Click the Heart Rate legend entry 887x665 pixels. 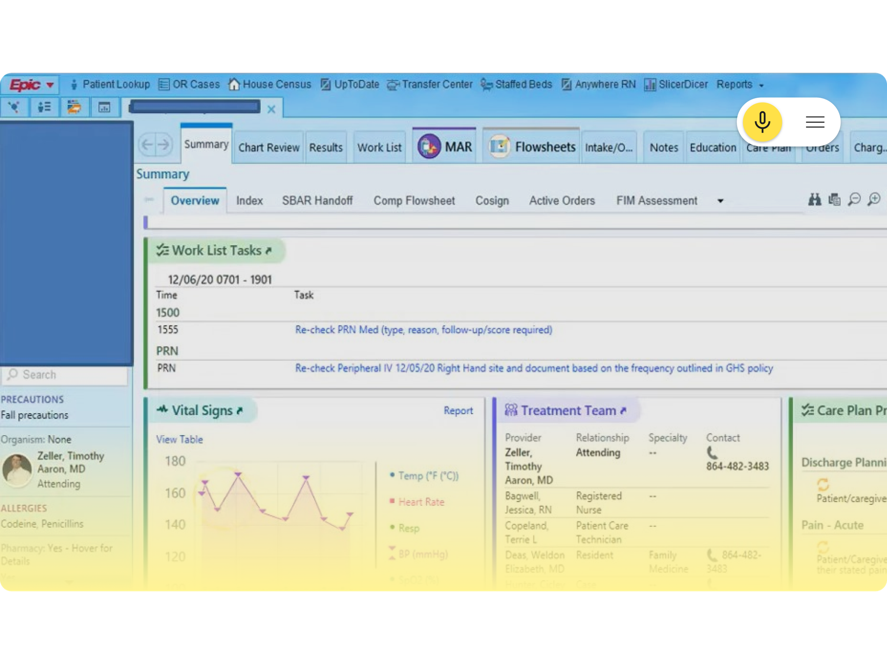point(418,502)
